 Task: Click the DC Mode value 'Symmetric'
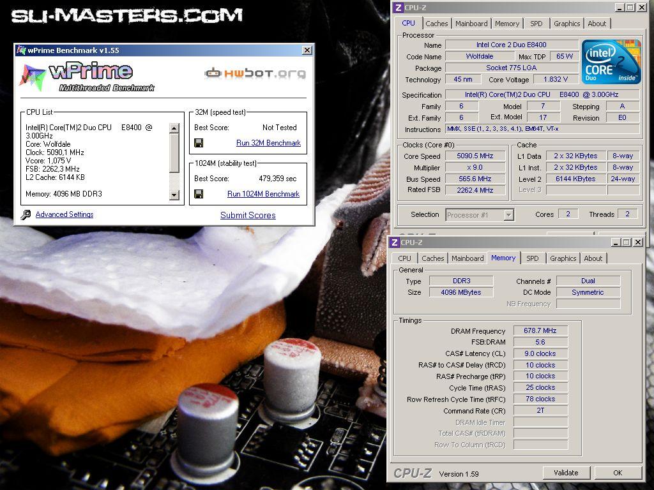tap(588, 292)
